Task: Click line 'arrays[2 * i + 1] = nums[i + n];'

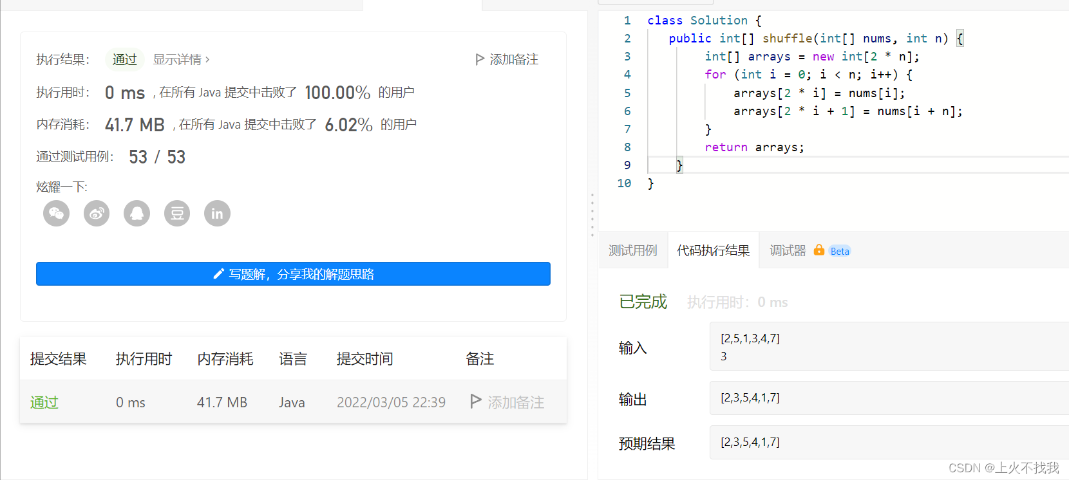Action: [848, 111]
